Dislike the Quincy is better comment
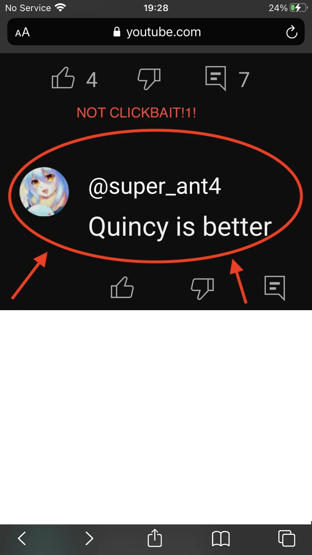Viewport: 312px width, 555px height. [202, 288]
